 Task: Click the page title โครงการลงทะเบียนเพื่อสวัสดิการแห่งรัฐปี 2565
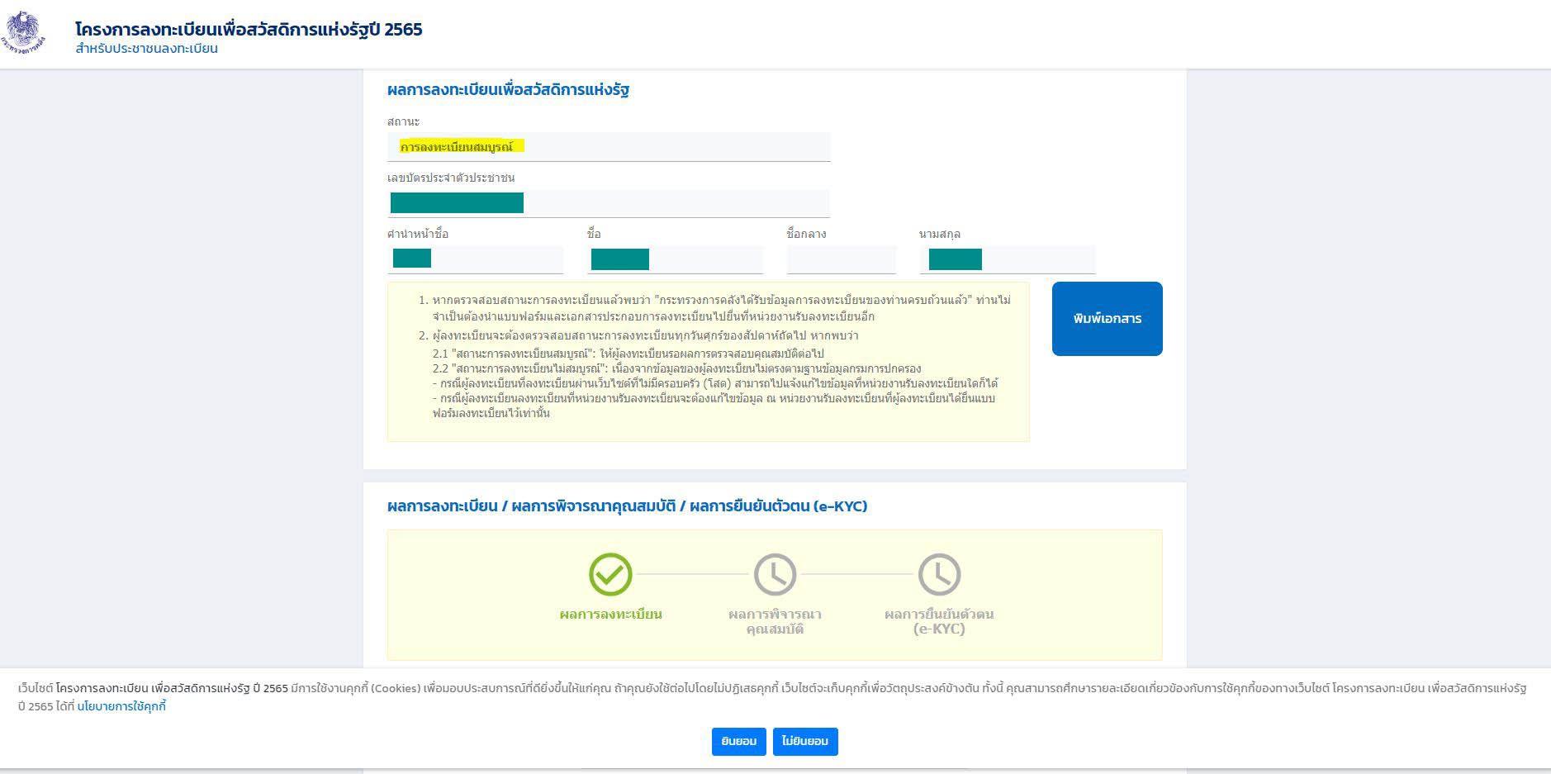(249, 29)
